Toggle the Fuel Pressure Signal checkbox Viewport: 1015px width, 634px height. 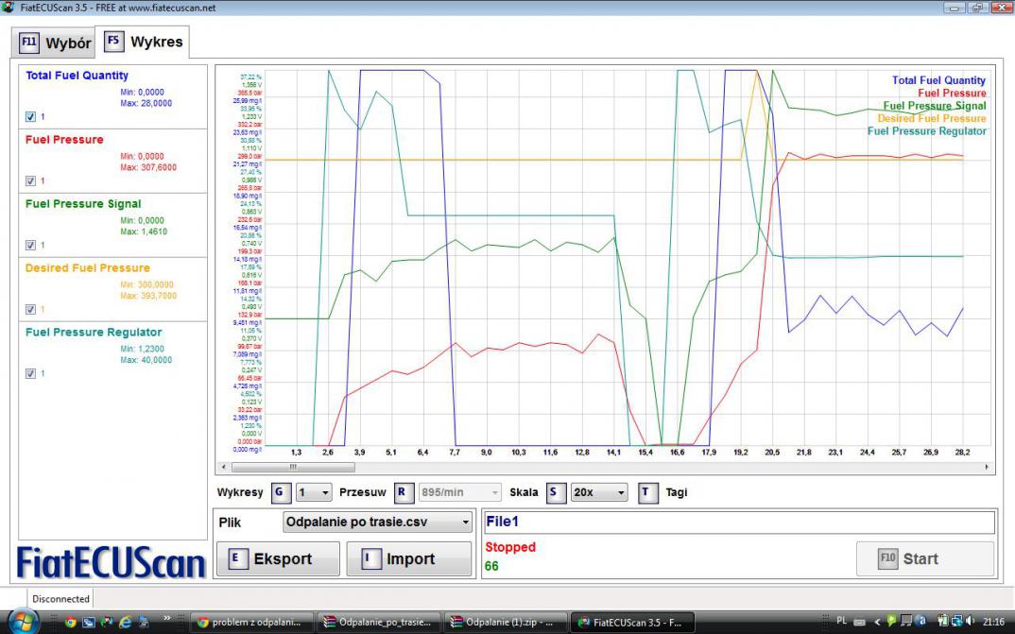click(x=30, y=245)
